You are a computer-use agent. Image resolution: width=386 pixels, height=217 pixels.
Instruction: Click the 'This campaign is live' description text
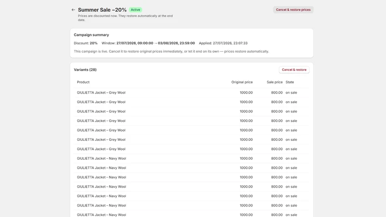tap(171, 52)
